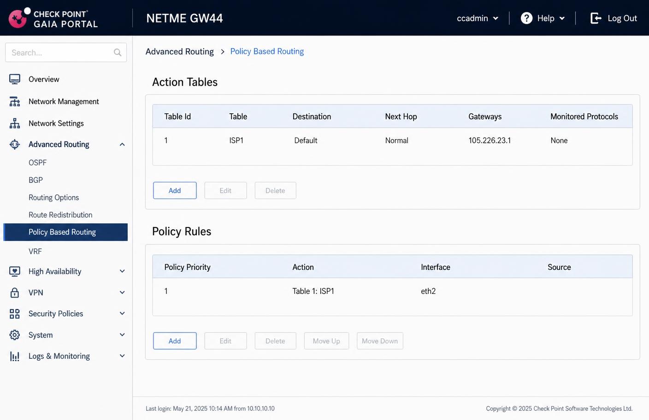This screenshot has width=649, height=420.
Task: Click the Check Point Gaia Portal logo
Action: click(x=53, y=18)
